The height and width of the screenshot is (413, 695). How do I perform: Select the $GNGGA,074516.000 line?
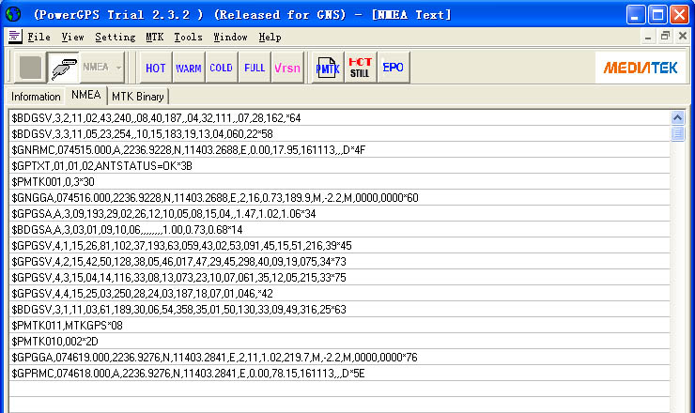340,198
